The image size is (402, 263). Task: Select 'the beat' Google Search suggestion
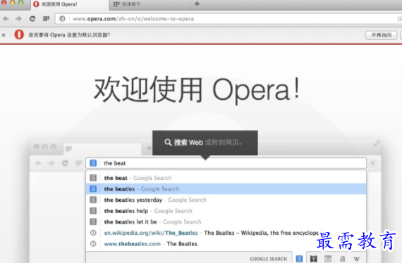coord(226,178)
